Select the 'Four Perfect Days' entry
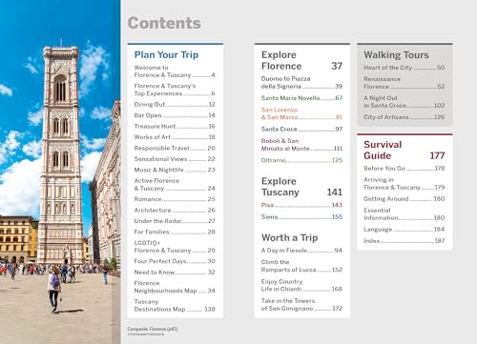This screenshot has width=477, height=344. tap(175, 261)
